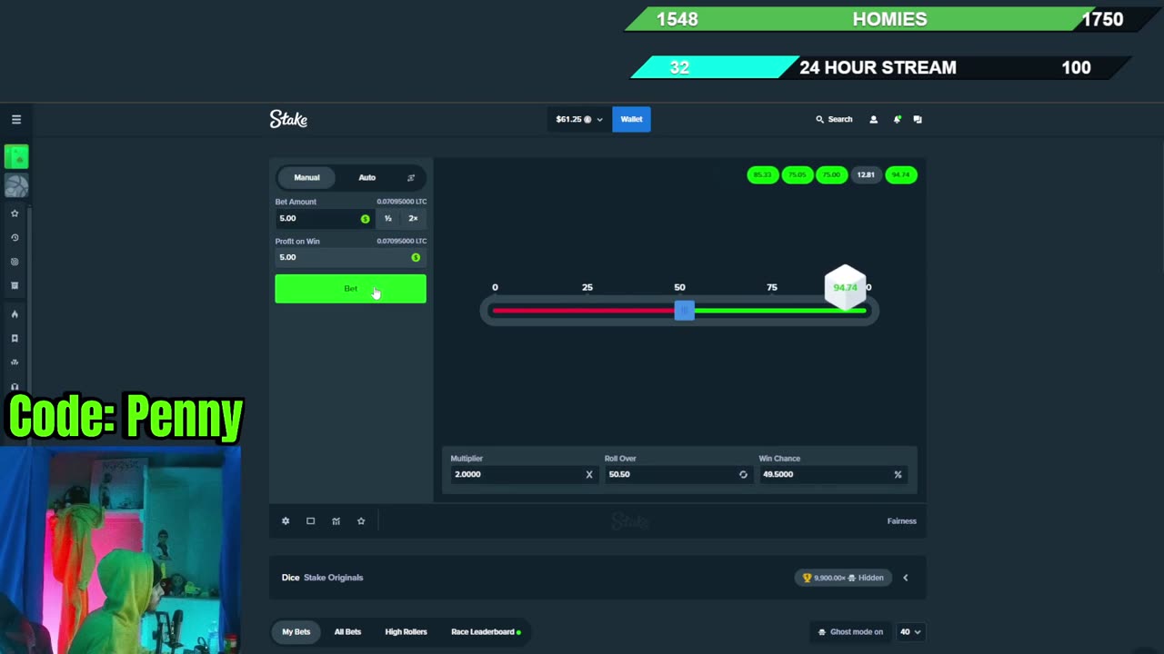The height and width of the screenshot is (654, 1164).
Task: Enable theatre mode rectangle icon
Action: pyautogui.click(x=310, y=520)
